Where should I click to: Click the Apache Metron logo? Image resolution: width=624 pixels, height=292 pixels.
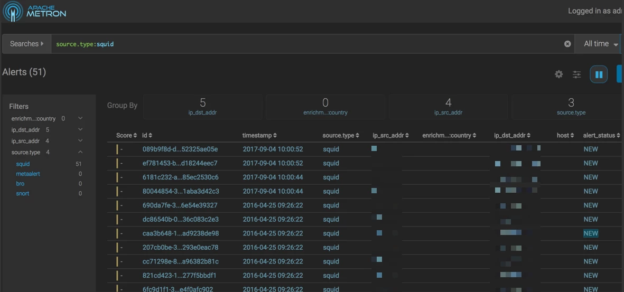[x=34, y=11]
